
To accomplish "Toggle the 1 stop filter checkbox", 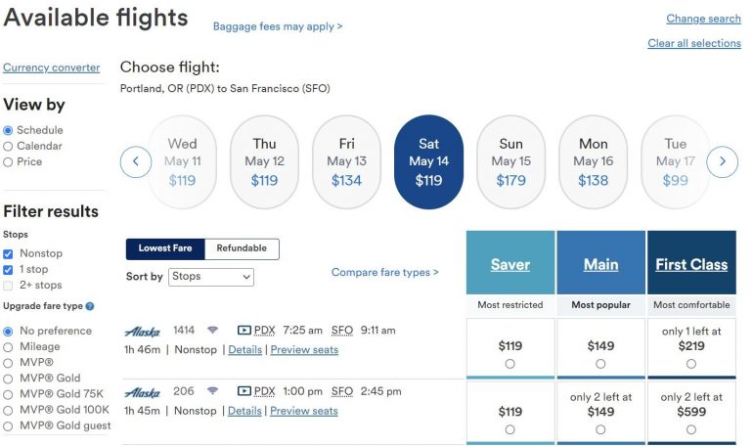I will tap(9, 269).
